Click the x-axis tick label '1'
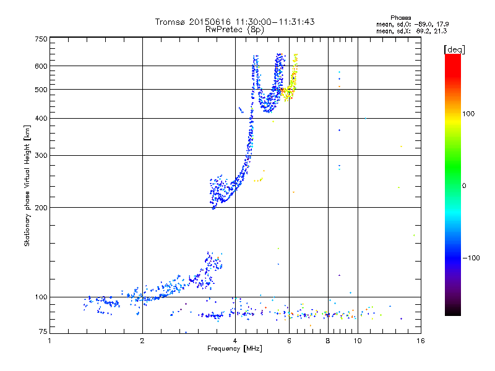This screenshot has height=371, width=495. (49, 341)
